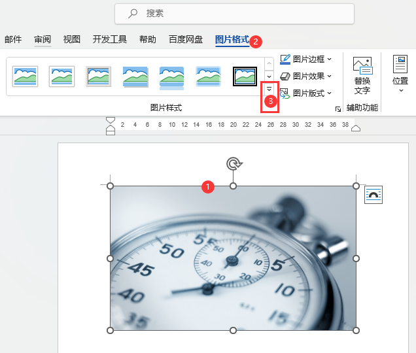Click the 图片边框 label text
Image resolution: width=416 pixels, height=353 pixels.
pos(309,59)
